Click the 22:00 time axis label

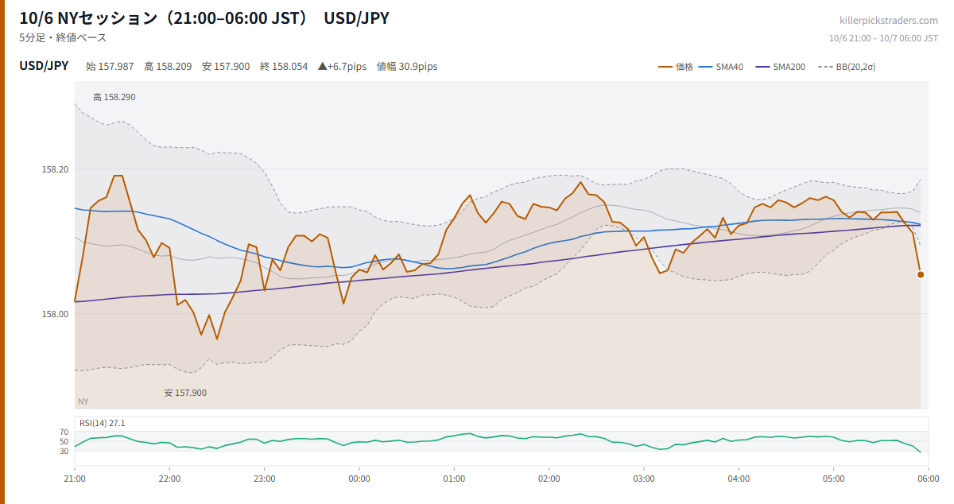169,479
